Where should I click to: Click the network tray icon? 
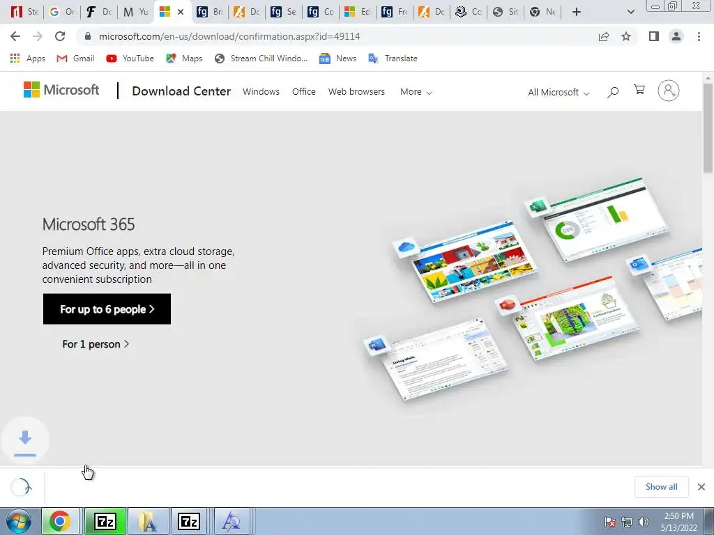tap(627, 522)
